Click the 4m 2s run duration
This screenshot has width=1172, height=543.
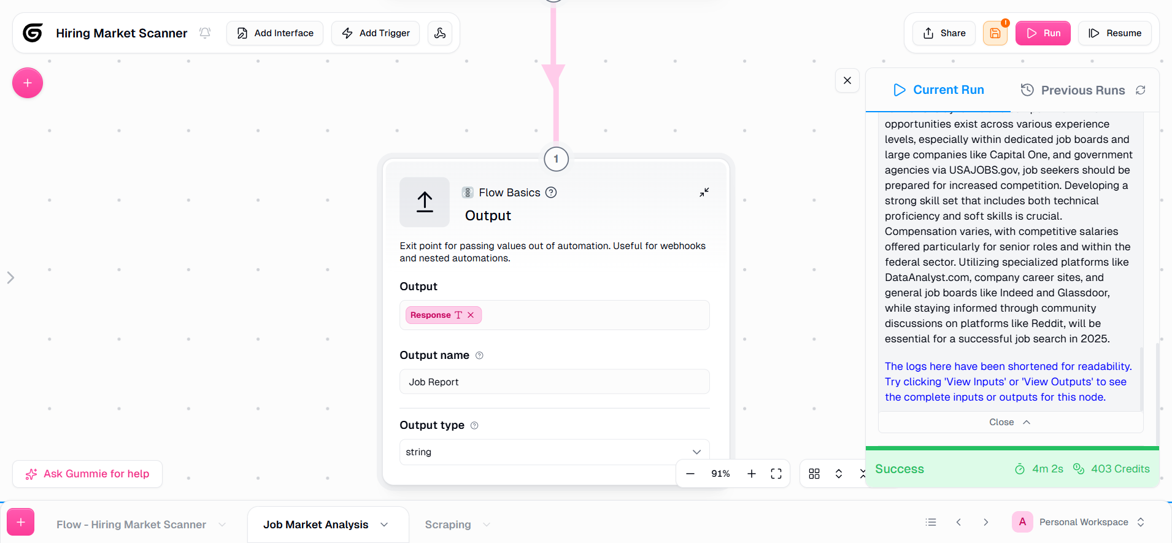1039,469
